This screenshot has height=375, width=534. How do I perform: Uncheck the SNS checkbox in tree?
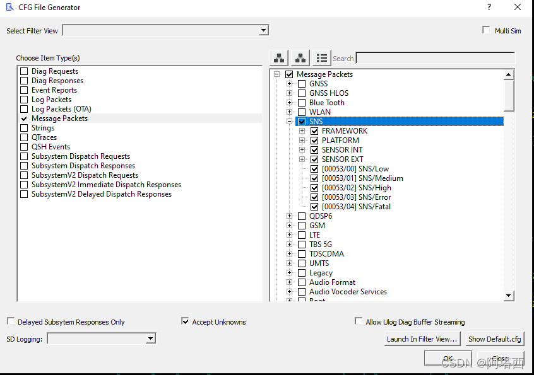point(301,122)
